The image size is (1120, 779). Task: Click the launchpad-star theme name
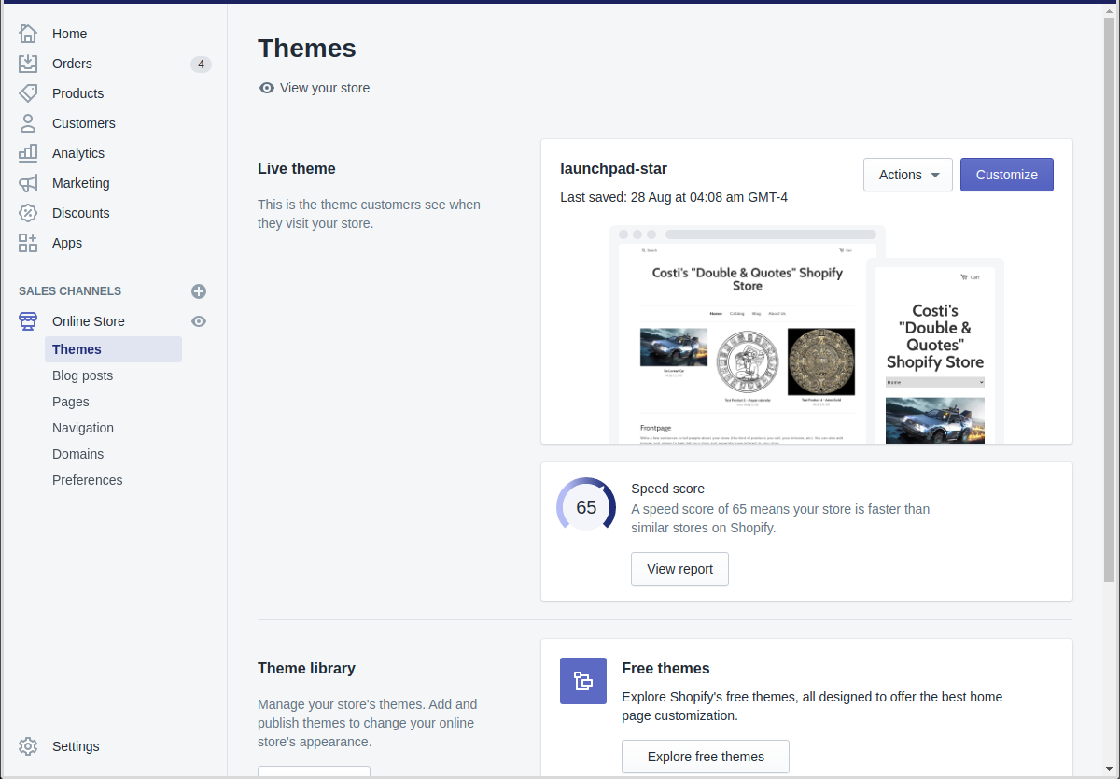[x=613, y=169]
